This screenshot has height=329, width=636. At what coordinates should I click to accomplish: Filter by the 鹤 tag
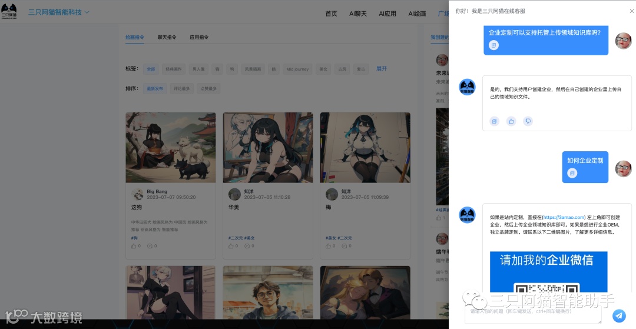coord(273,69)
